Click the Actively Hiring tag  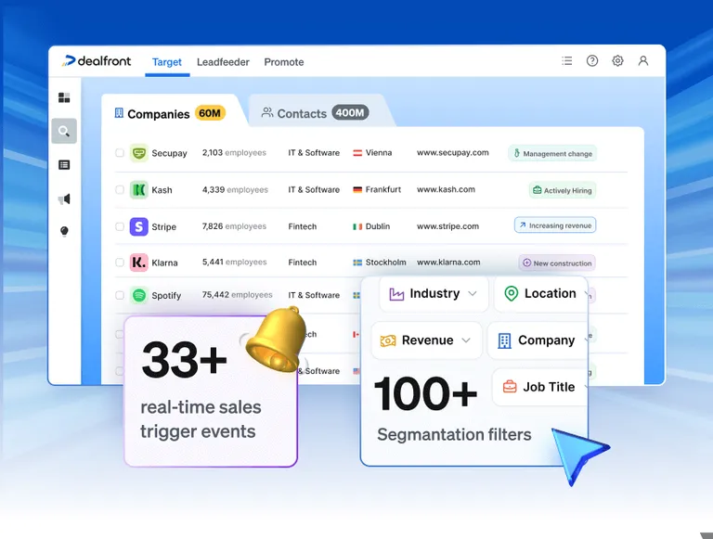(x=563, y=190)
